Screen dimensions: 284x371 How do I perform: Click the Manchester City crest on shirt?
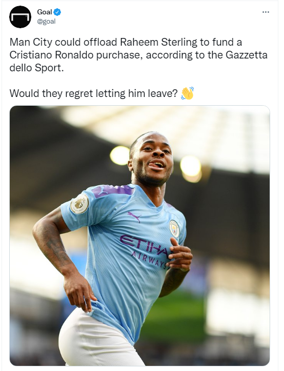[174, 228]
